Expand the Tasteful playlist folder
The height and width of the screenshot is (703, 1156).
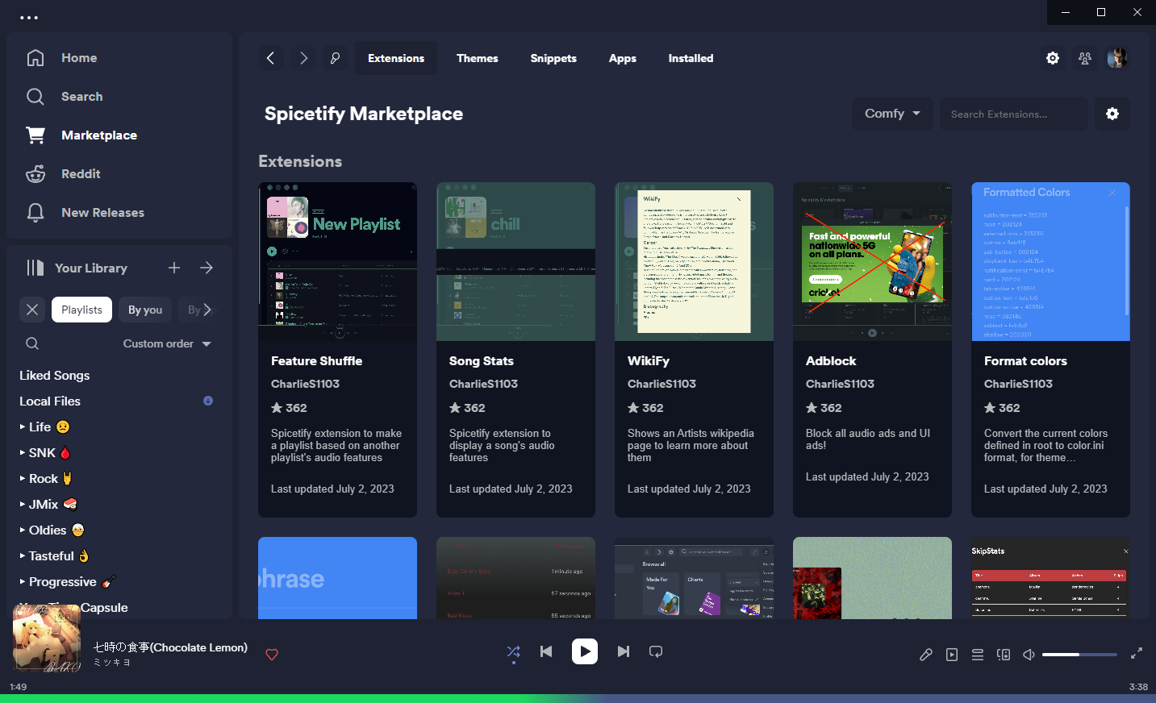click(23, 556)
